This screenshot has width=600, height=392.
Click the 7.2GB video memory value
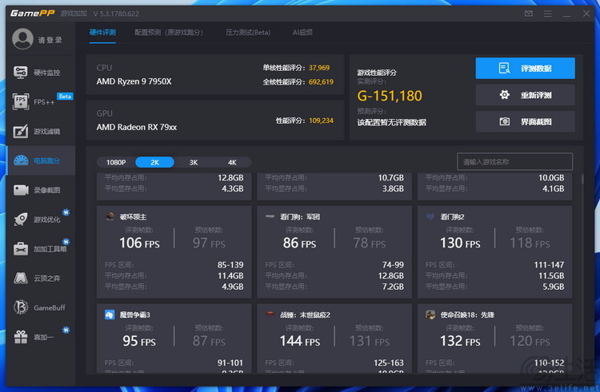[x=393, y=287]
